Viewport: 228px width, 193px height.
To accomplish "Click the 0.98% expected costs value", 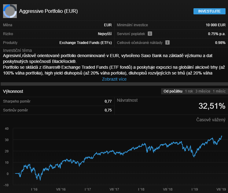I will point(220,43).
